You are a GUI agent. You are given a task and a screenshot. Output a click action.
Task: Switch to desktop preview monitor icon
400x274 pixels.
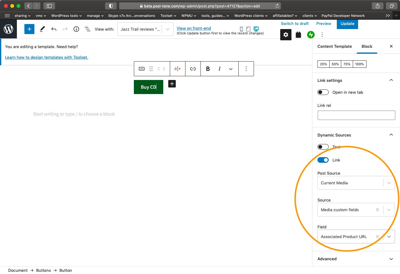click(256, 29)
